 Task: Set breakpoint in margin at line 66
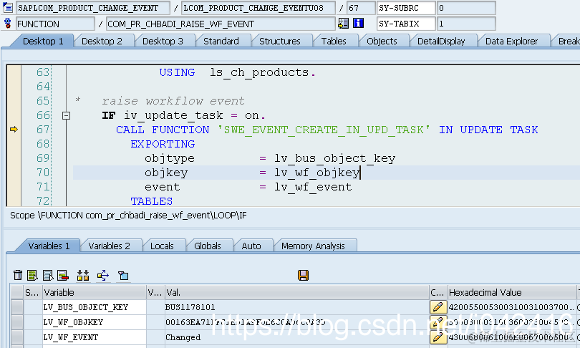point(14,115)
